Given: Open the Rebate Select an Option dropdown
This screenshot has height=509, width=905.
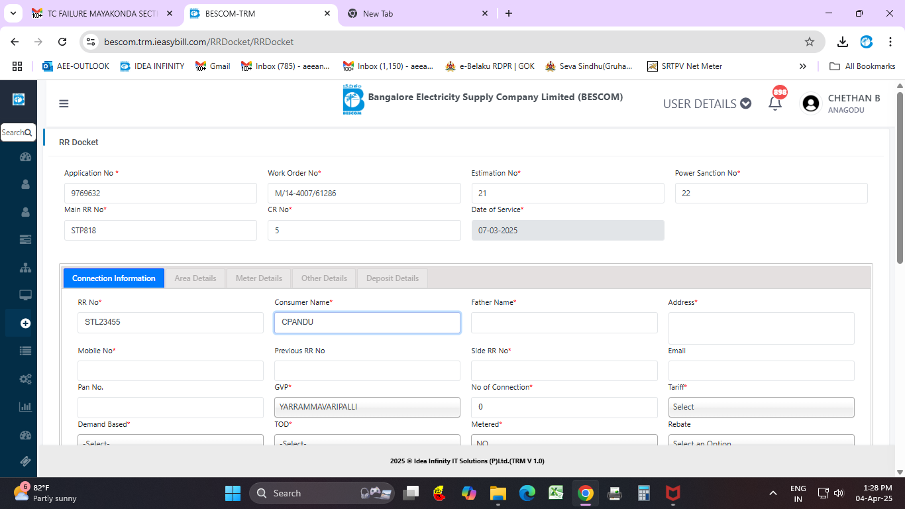Looking at the screenshot, I should coord(761,440).
